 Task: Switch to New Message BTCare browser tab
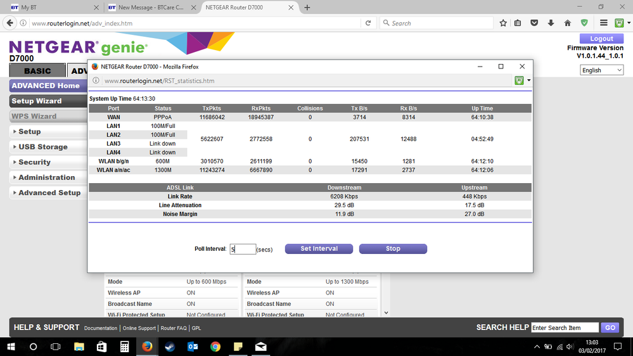(x=151, y=7)
